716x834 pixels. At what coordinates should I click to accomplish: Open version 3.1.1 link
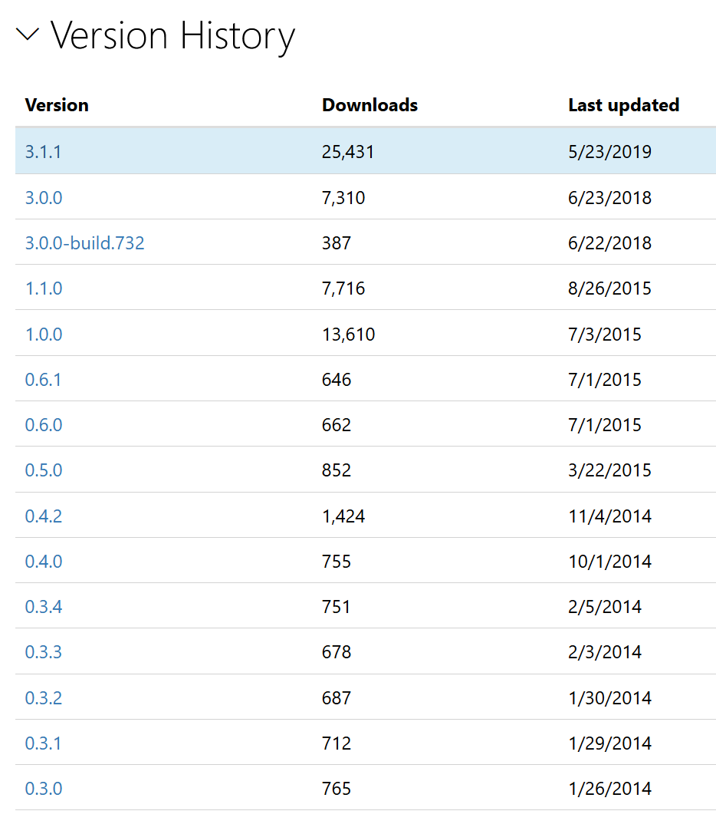tap(43, 152)
